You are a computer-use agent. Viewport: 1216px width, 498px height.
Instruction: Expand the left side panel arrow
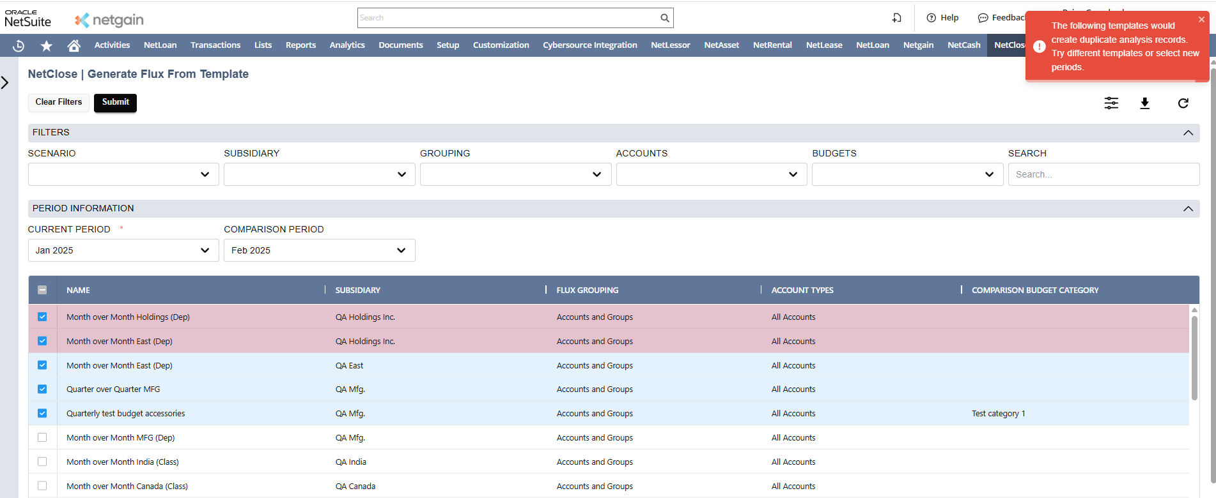click(x=5, y=82)
